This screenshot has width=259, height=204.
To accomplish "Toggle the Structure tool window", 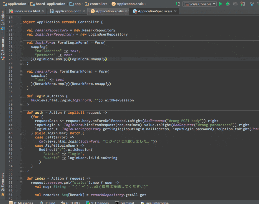I will click(x=2, y=47).
